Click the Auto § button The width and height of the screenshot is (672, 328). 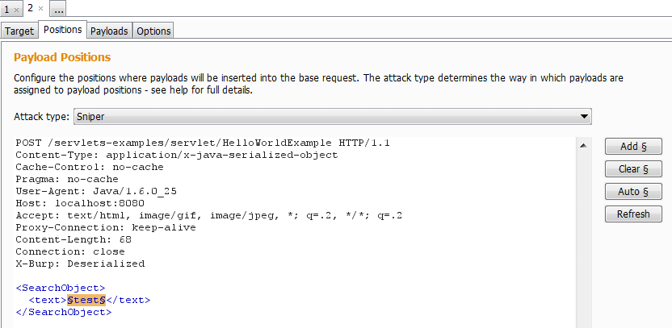[633, 192]
